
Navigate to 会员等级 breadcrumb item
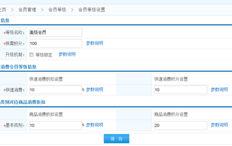point(57,10)
